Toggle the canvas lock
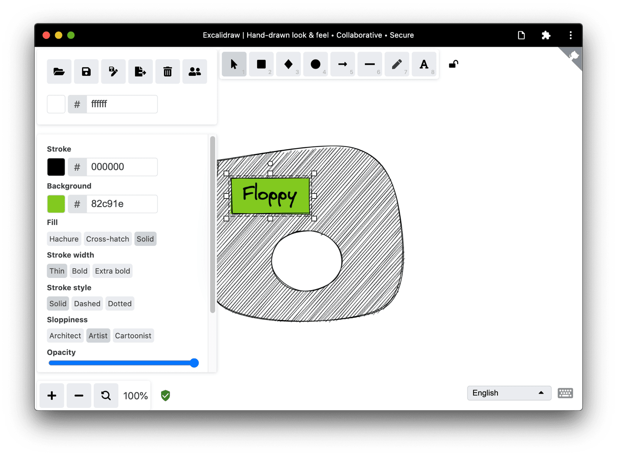This screenshot has width=617, height=456. click(x=453, y=64)
